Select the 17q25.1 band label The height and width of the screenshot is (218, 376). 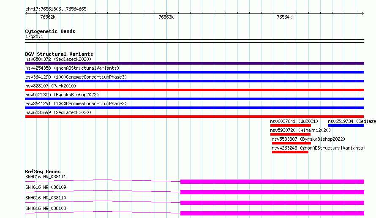point(34,36)
